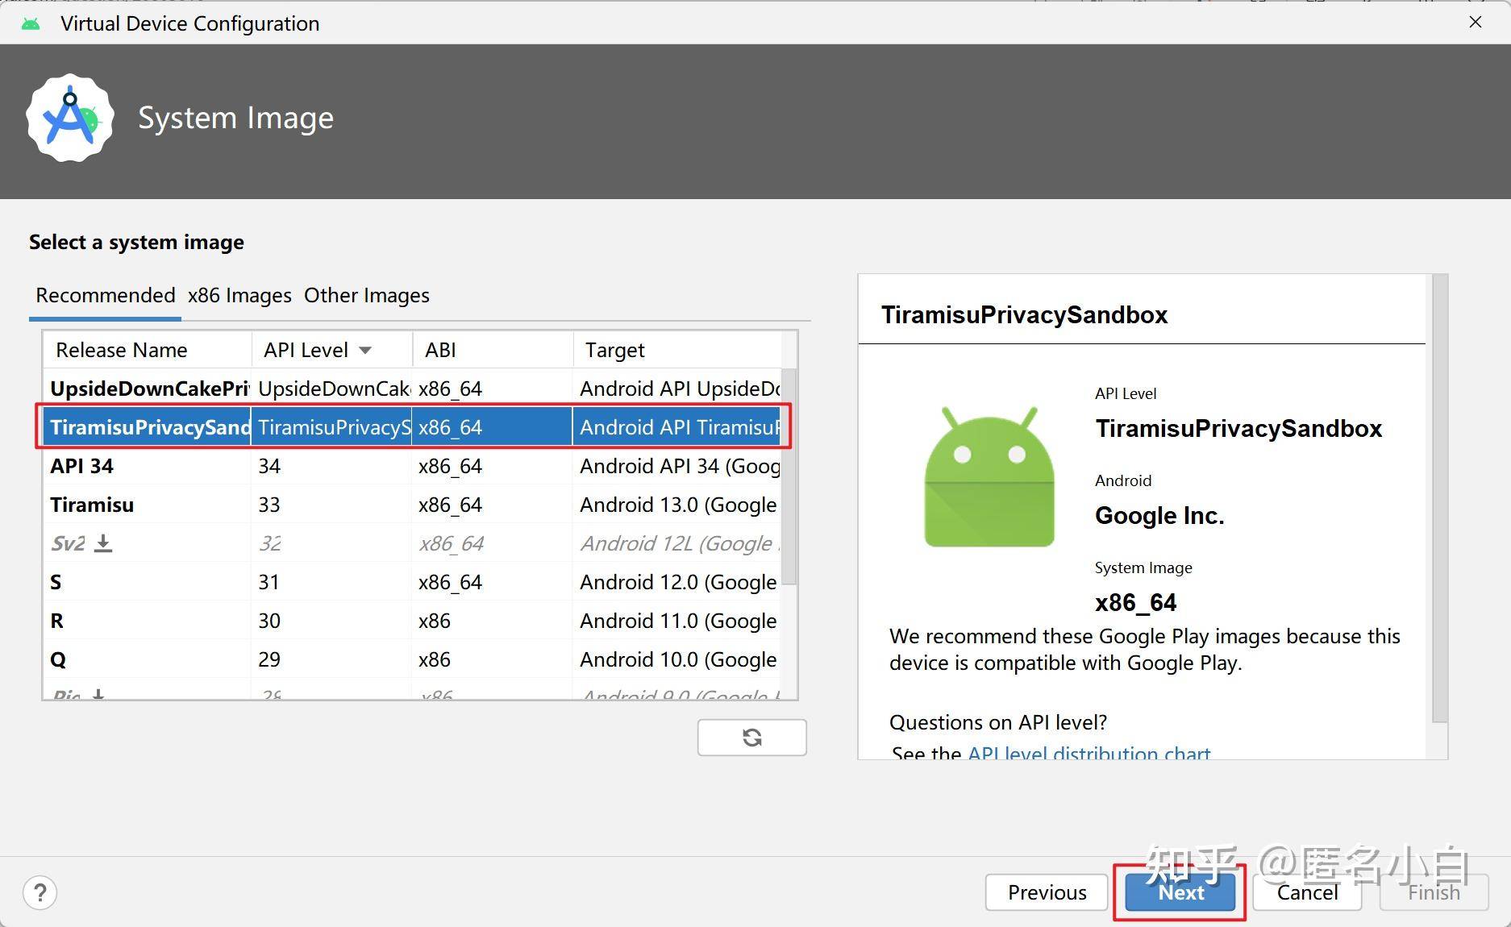The width and height of the screenshot is (1511, 927).
Task: Select the S release API 31 row
Action: pos(412,582)
